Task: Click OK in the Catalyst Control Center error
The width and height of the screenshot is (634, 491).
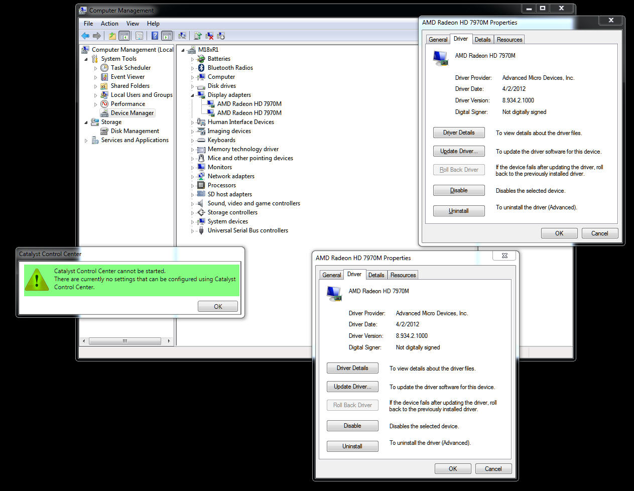Action: click(218, 306)
